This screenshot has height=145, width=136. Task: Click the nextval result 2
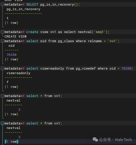[x=19, y=110]
